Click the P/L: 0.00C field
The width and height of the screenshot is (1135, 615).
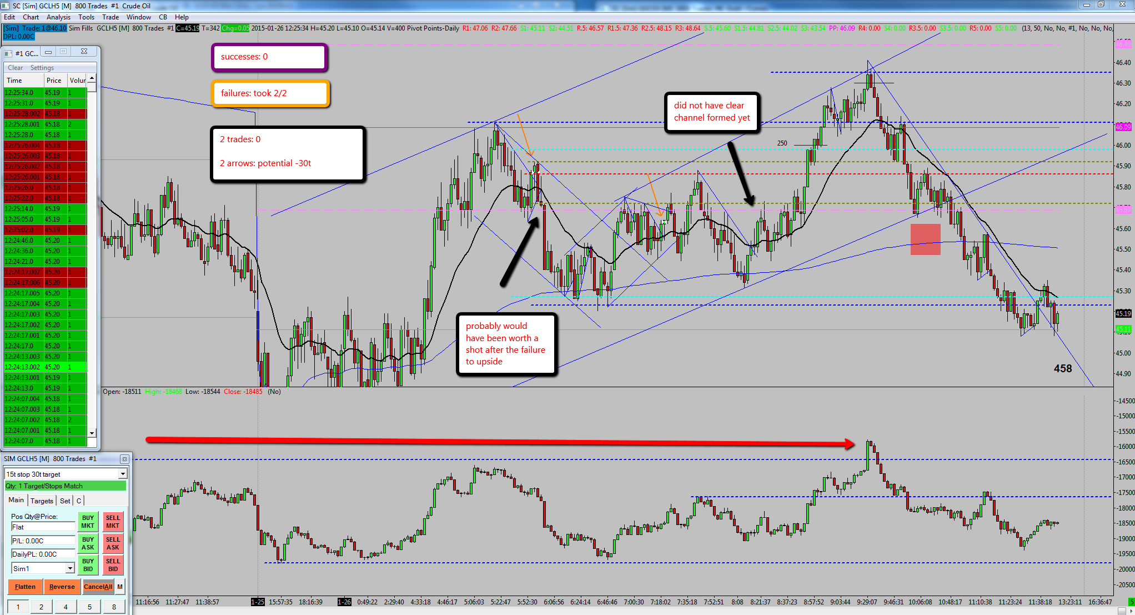pyautogui.click(x=43, y=541)
